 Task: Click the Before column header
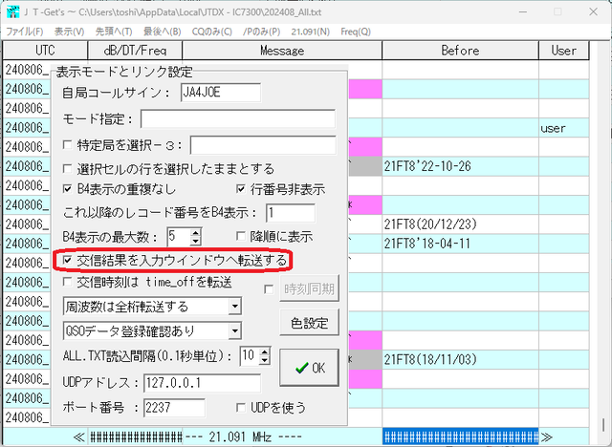pos(460,51)
